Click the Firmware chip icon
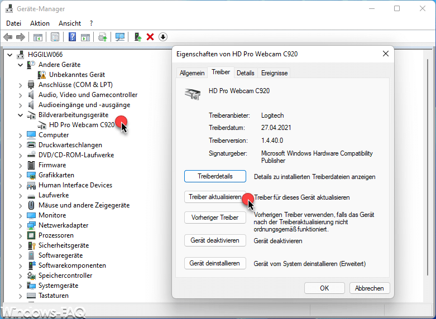Image resolution: width=436 pixels, height=319 pixels. (x=31, y=165)
